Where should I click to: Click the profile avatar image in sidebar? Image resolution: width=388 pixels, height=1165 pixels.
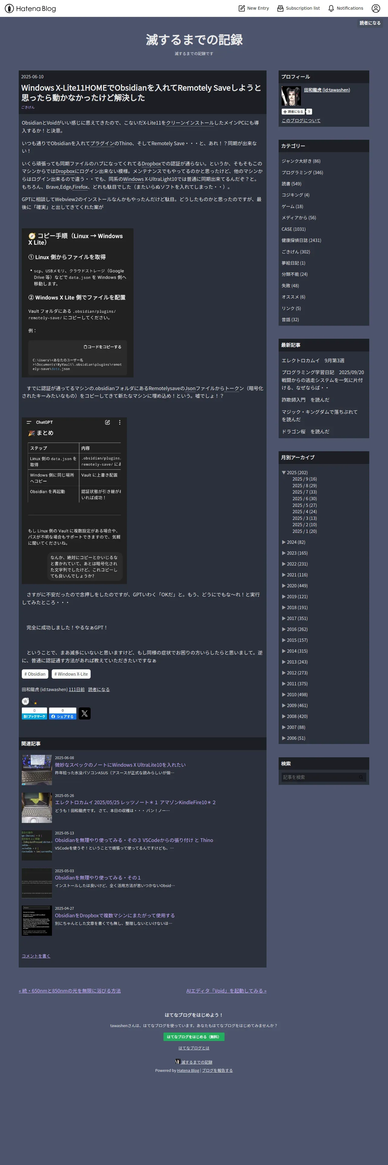(x=291, y=96)
